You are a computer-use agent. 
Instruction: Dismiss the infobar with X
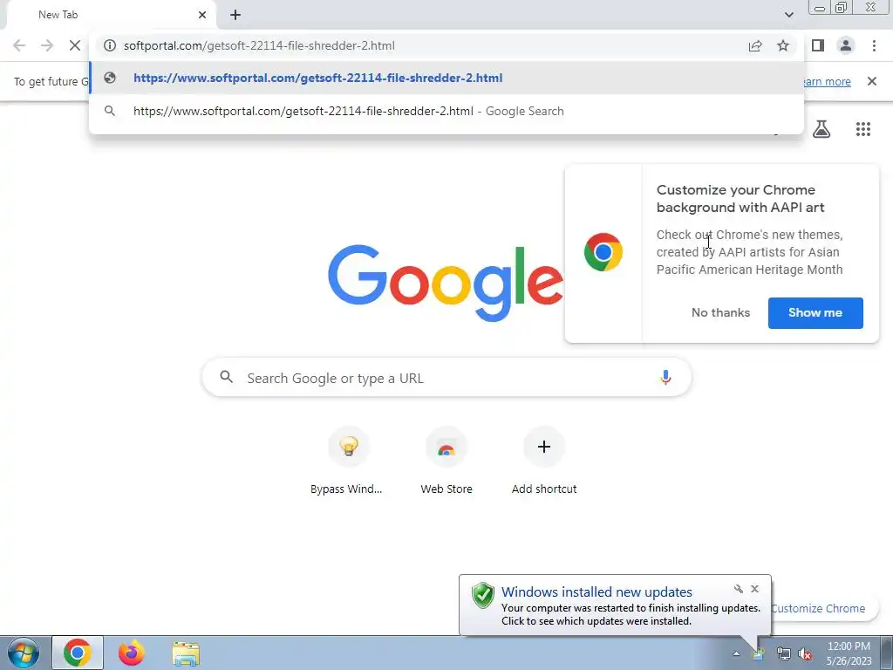coord(872,81)
